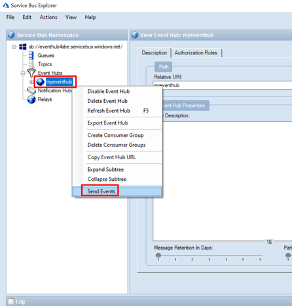Screen dimensions: 292x306
Task: Click the View Event Hub panel globe icon
Action: [135, 35]
